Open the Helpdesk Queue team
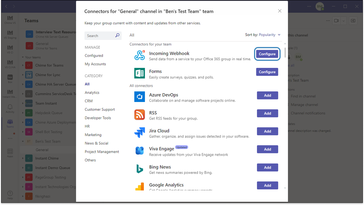Screen dimensions: 364x205 (x=49, y=113)
